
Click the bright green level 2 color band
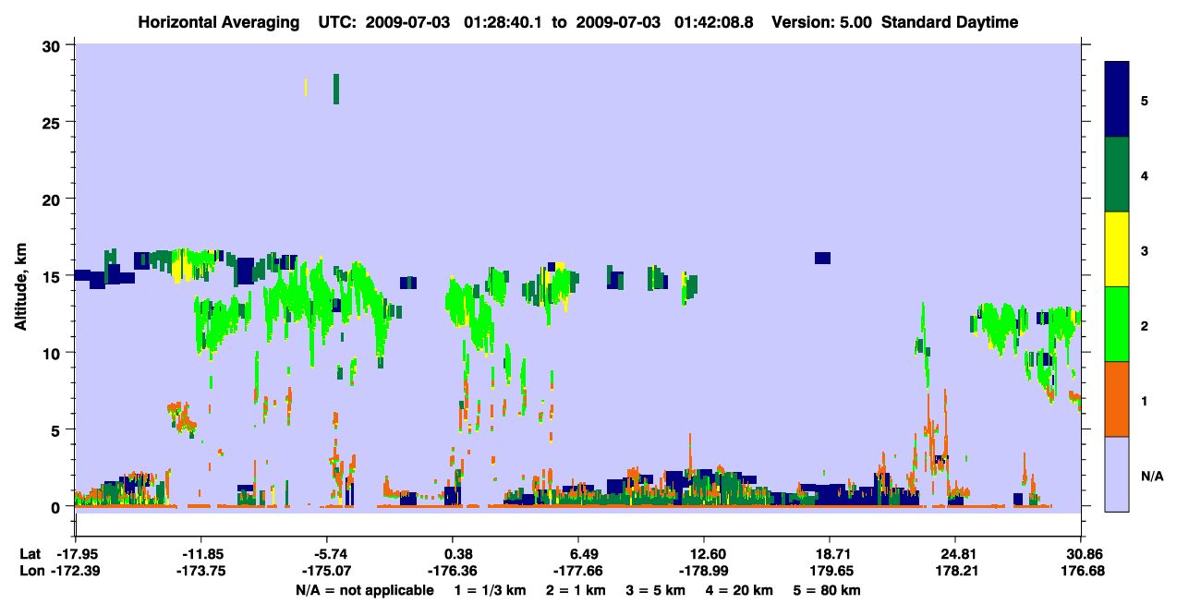point(1117,324)
